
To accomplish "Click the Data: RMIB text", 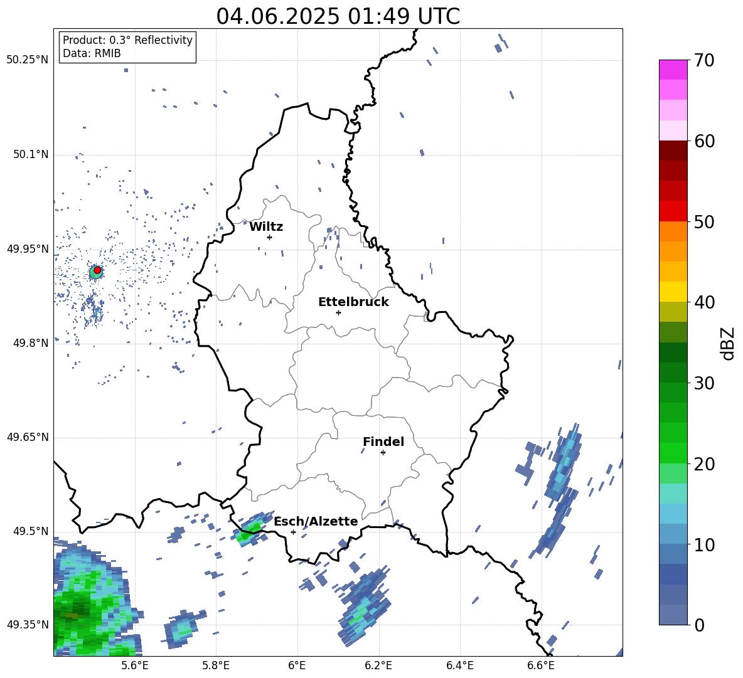I will point(92,53).
